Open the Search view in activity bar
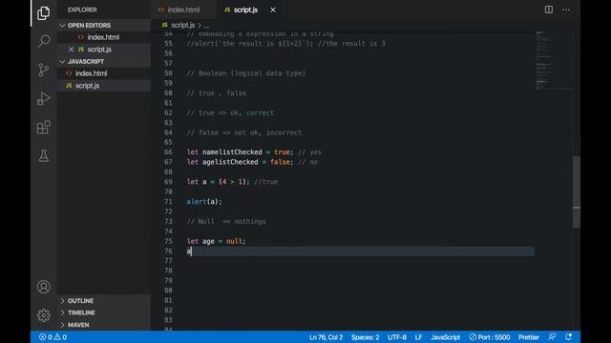The width and height of the screenshot is (611, 343). coord(44,40)
